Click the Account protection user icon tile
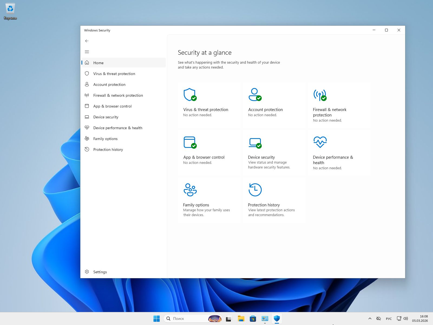 (x=255, y=95)
